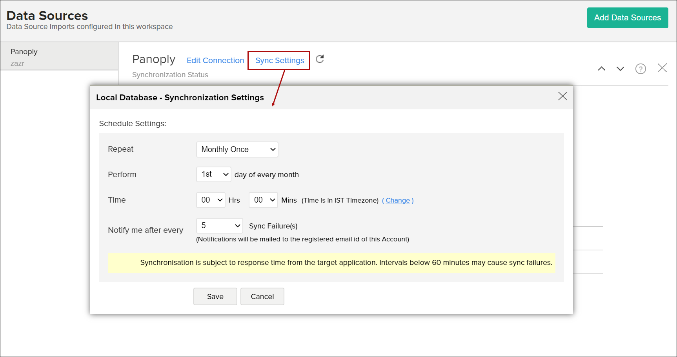Open the Mins time dropdown
The width and height of the screenshot is (677, 357).
(x=263, y=200)
